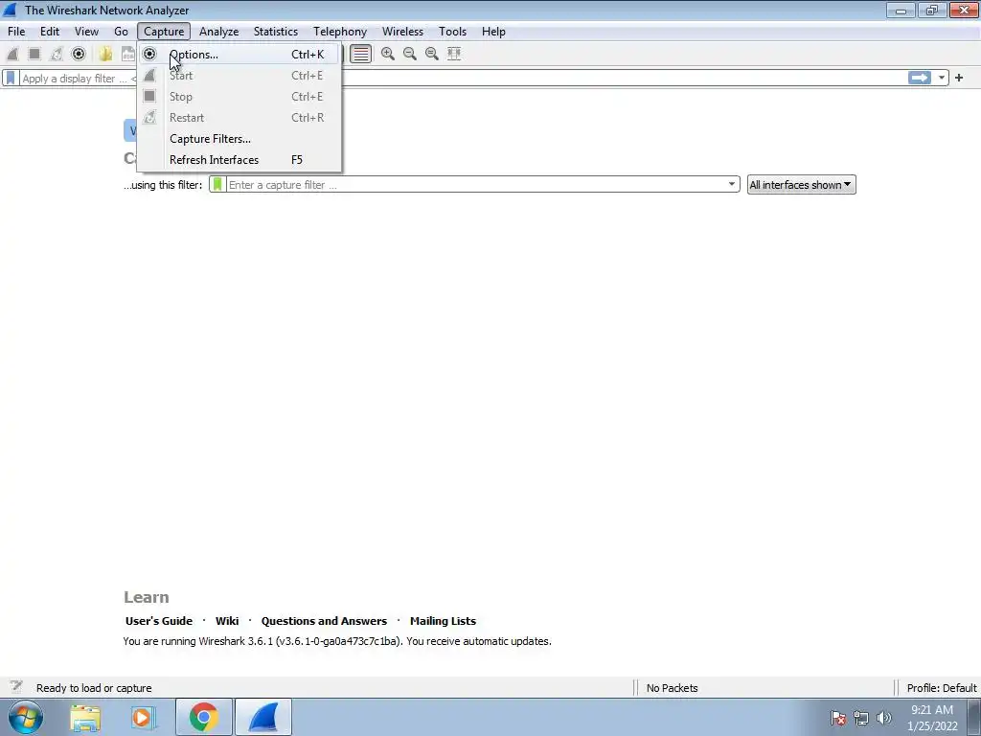Click the Start capture shark fin toolbar icon
The height and width of the screenshot is (736, 981).
click(12, 54)
